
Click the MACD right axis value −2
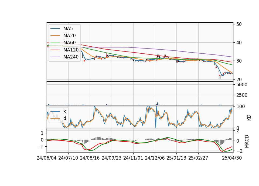pyautogui.click(x=240, y=151)
